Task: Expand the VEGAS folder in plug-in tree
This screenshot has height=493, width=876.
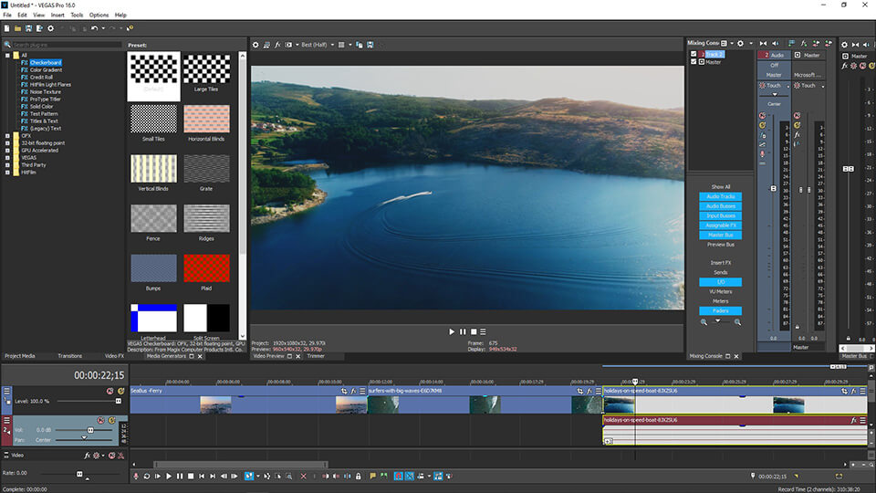Action: pyautogui.click(x=7, y=158)
